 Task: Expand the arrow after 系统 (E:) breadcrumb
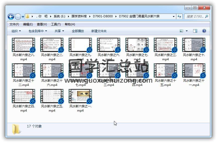coord(68,17)
